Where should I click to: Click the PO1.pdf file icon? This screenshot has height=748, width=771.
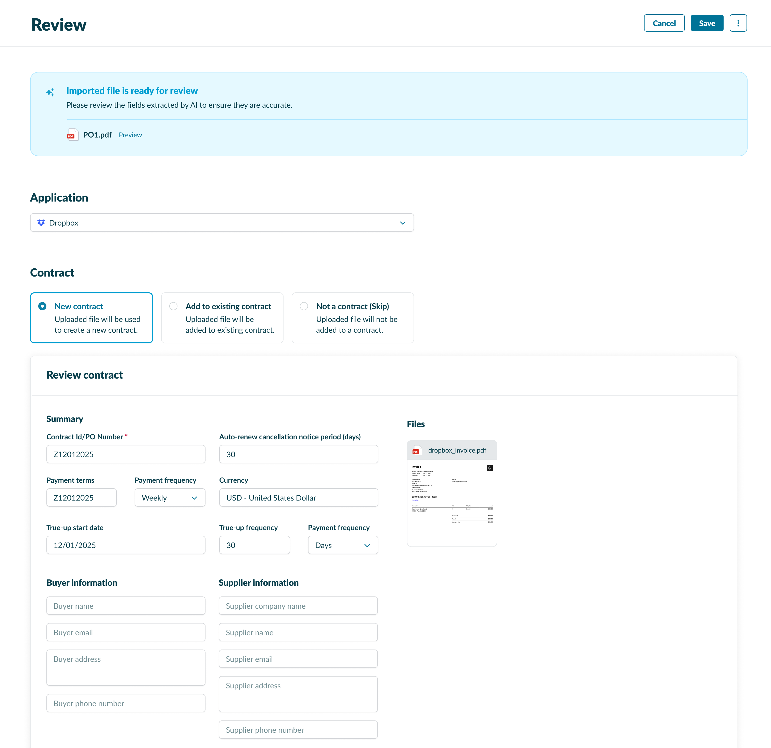(x=72, y=135)
